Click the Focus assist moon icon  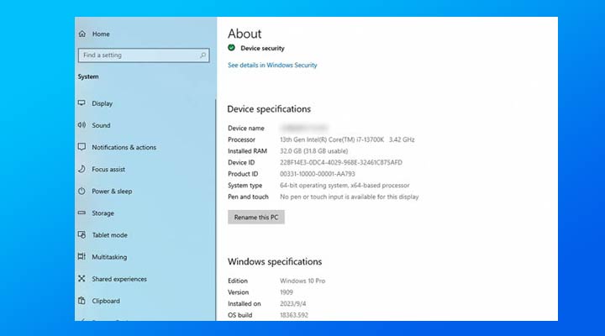pyautogui.click(x=82, y=169)
